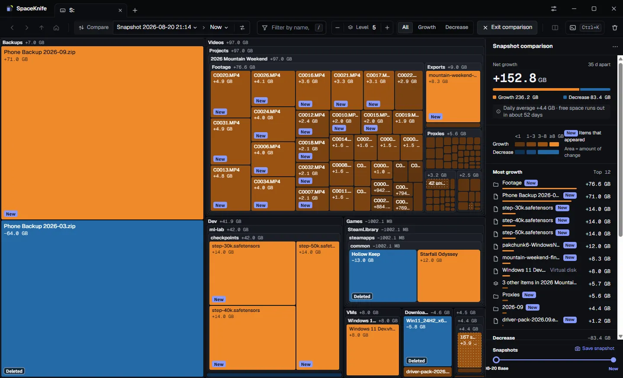This screenshot has height=378, width=623.
Task: Increase the treemap depth level
Action: pos(387,28)
